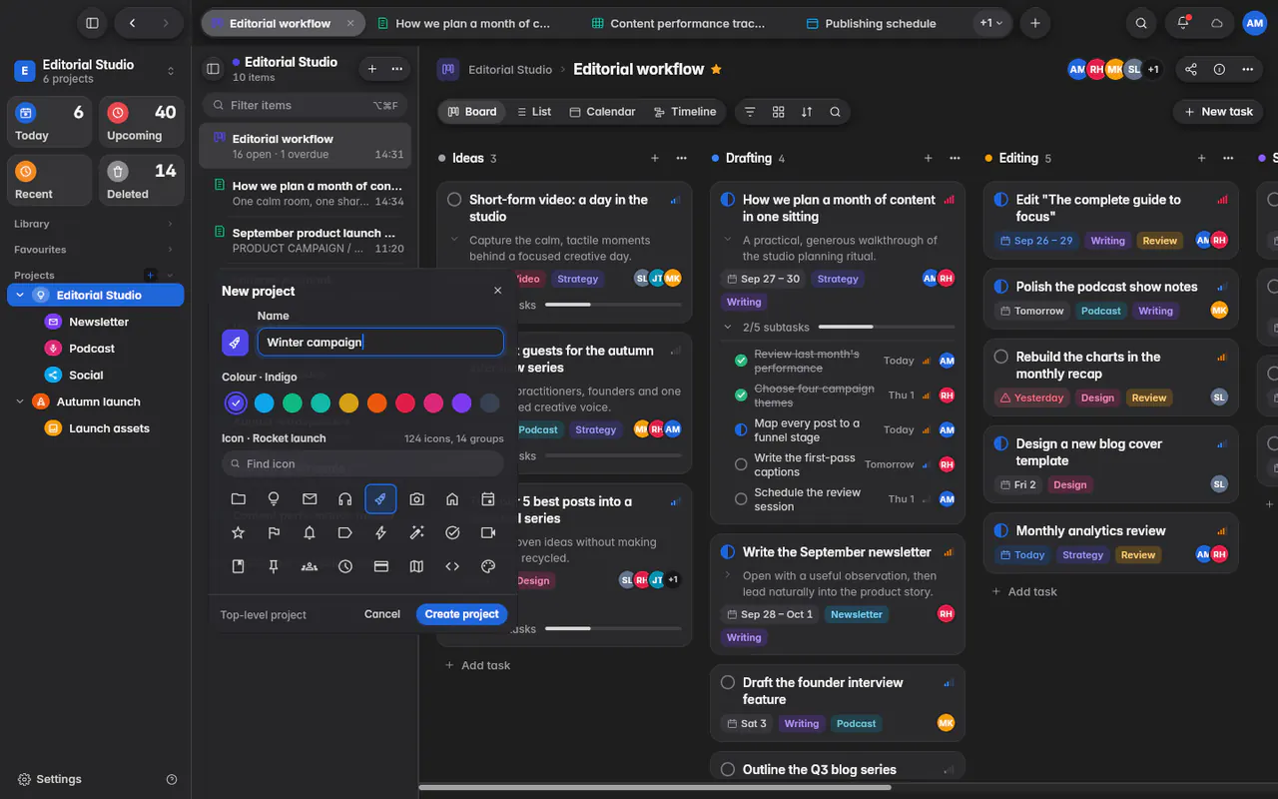Click the star next to the Editorial workflow title
The width and height of the screenshot is (1278, 799).
[716, 69]
